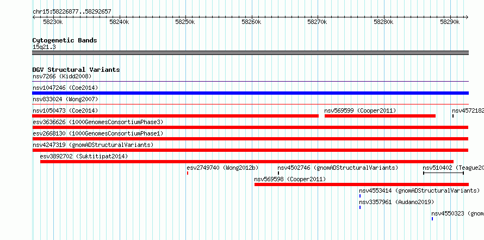Viewport: 484px width, 240px height.
Task: Select the red nsv569598 variant bar
Action: 362,184
